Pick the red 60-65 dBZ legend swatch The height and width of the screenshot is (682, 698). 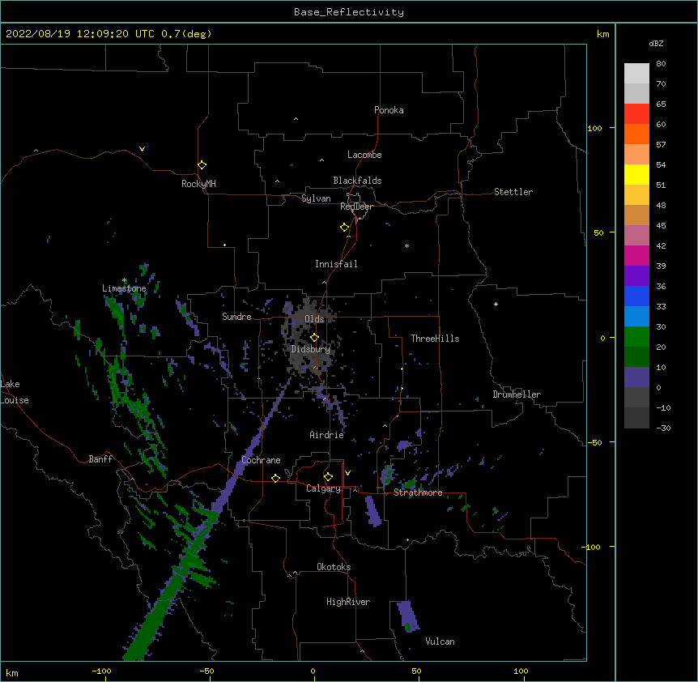coord(636,114)
